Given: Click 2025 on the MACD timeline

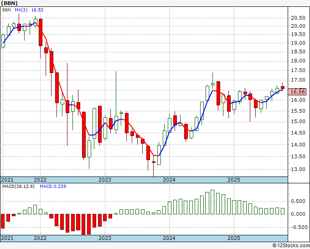Looking at the screenshot, I should coord(234,238).
